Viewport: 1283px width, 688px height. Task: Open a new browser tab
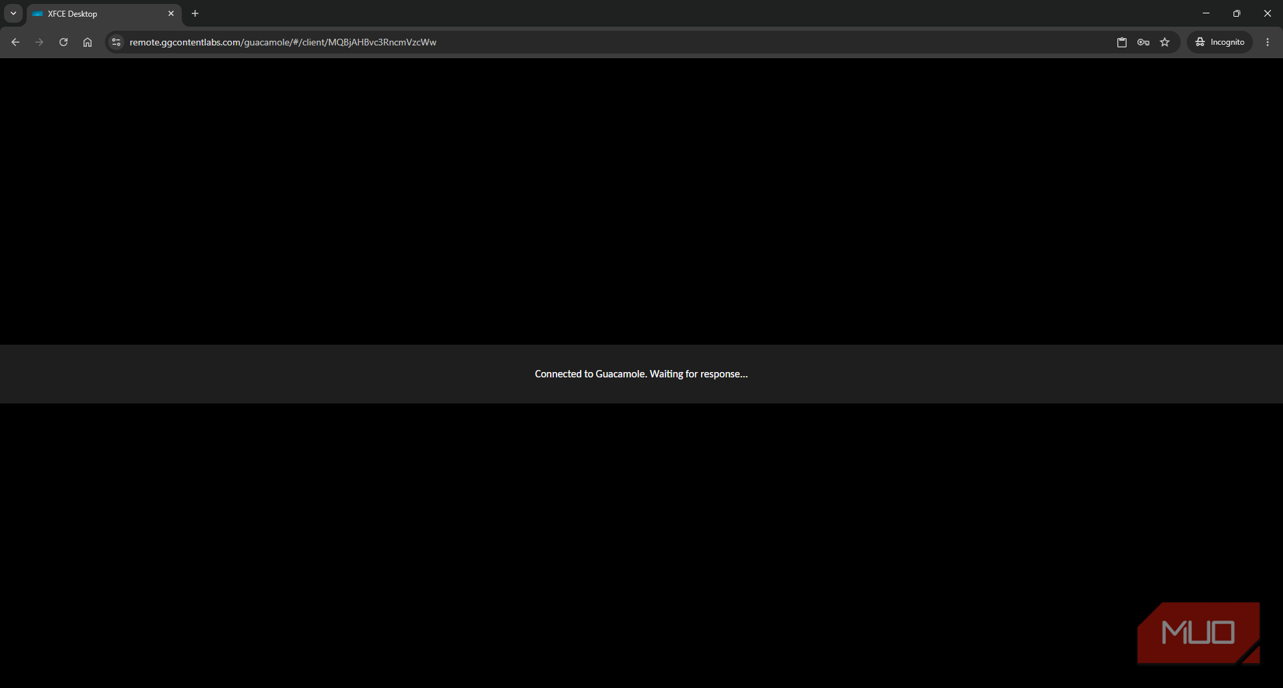(x=195, y=13)
